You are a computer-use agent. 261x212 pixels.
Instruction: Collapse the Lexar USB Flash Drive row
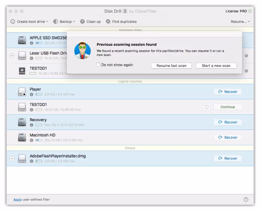12,56
